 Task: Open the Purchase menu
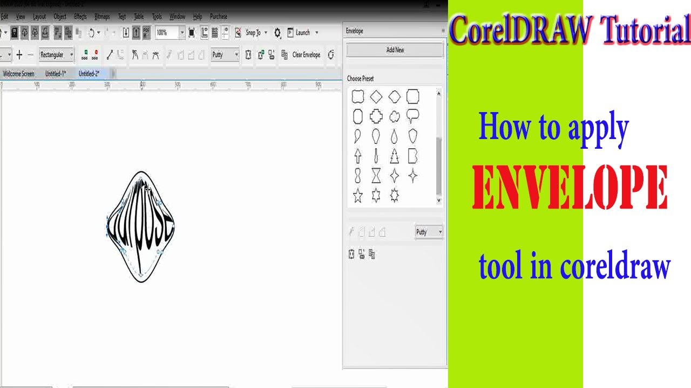coord(219,17)
